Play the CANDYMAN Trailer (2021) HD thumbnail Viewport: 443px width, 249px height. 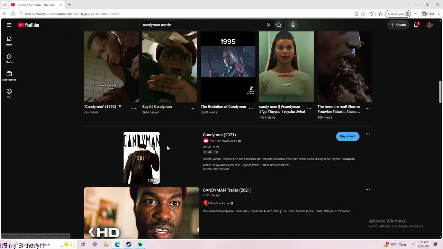pos(142,213)
